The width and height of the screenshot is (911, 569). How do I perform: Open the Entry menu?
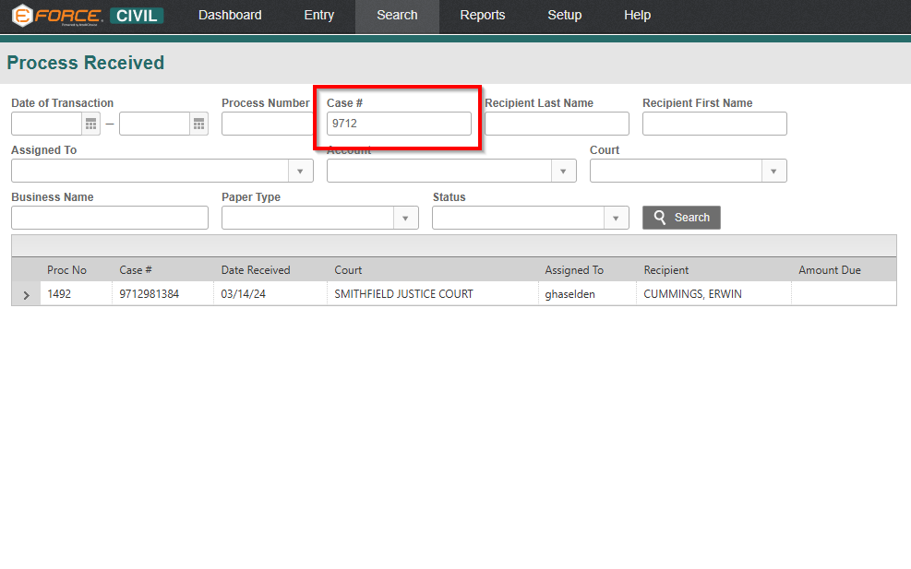click(319, 16)
